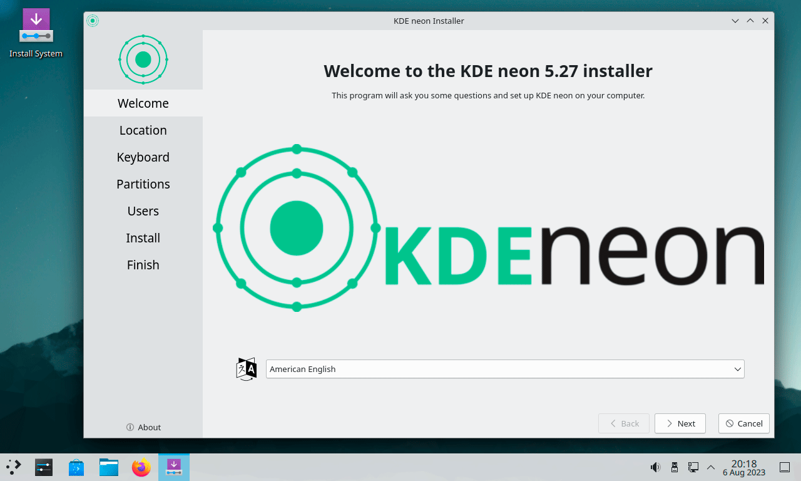801x481 pixels.
Task: Open the removable devices tray icon
Action: click(x=674, y=467)
